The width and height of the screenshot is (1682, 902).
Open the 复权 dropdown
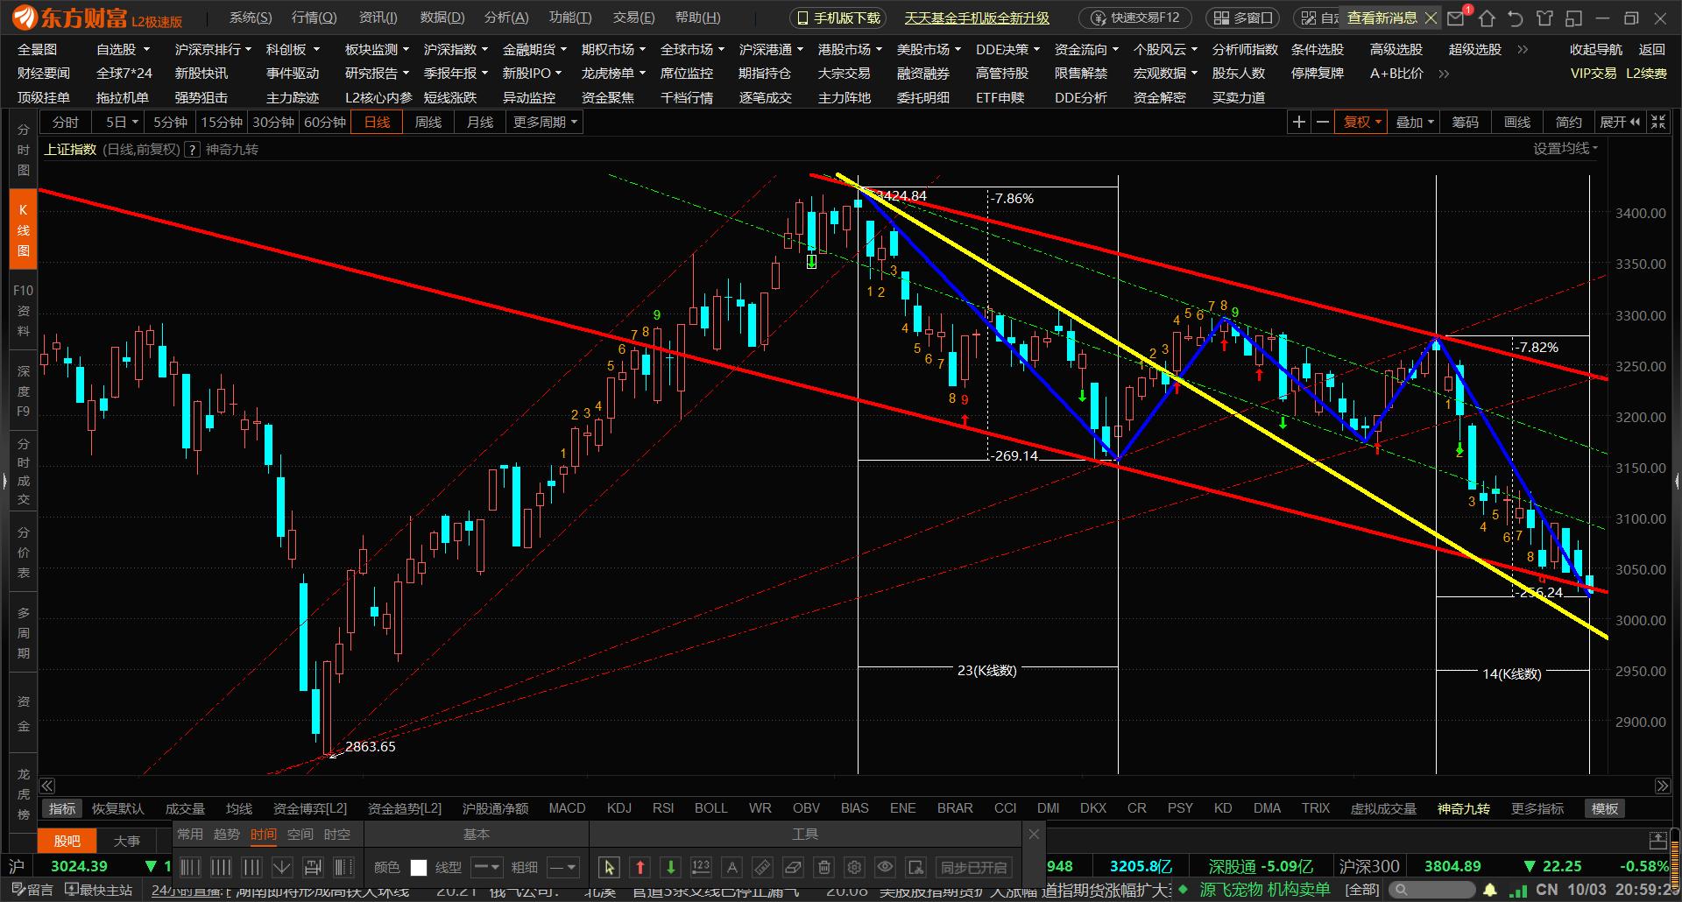tap(1362, 122)
